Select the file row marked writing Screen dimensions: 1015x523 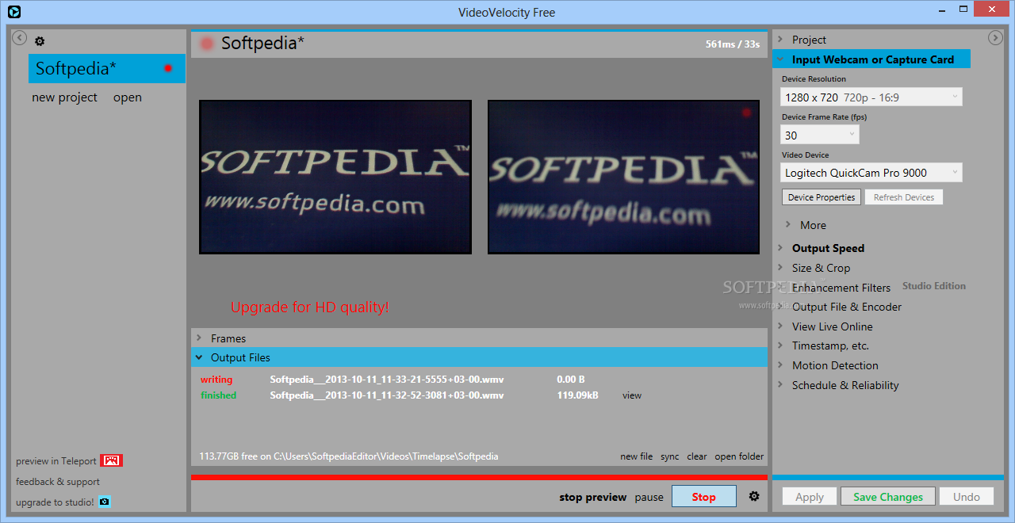pyautogui.click(x=479, y=380)
